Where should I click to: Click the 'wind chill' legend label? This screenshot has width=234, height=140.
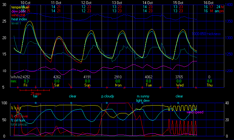coord(19,15)
